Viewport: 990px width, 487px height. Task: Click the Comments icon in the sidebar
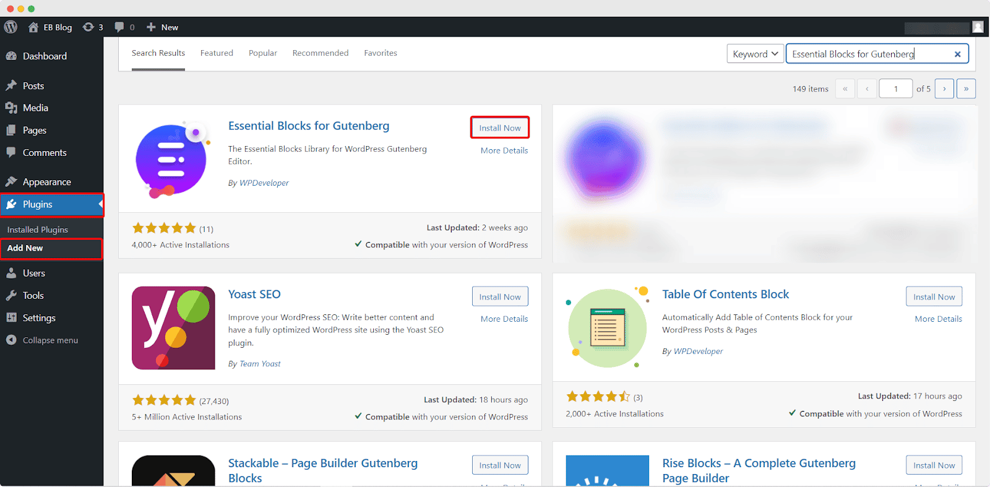[11, 152]
